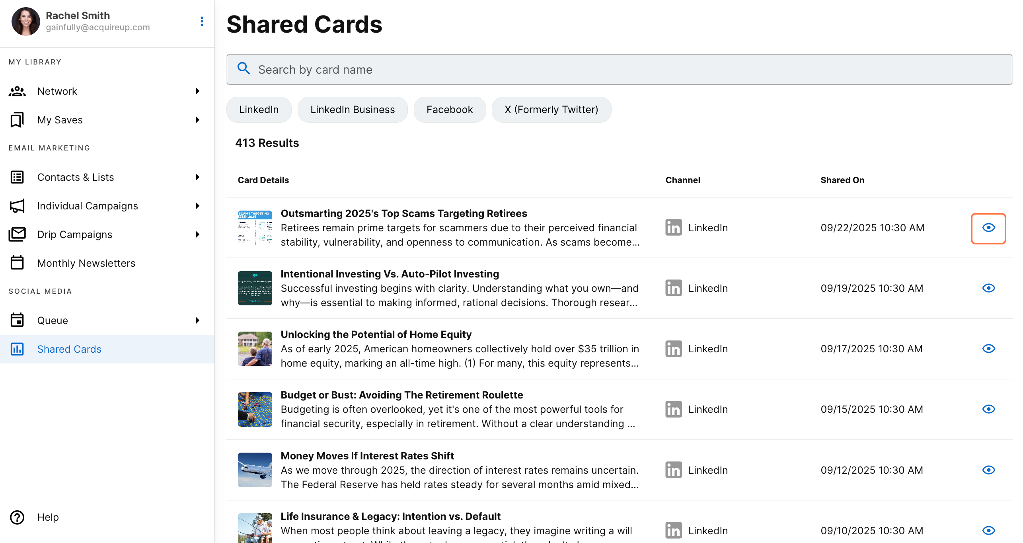1023x543 pixels.
Task: Click LinkedIn icon on Home Equity row
Action: (673, 349)
